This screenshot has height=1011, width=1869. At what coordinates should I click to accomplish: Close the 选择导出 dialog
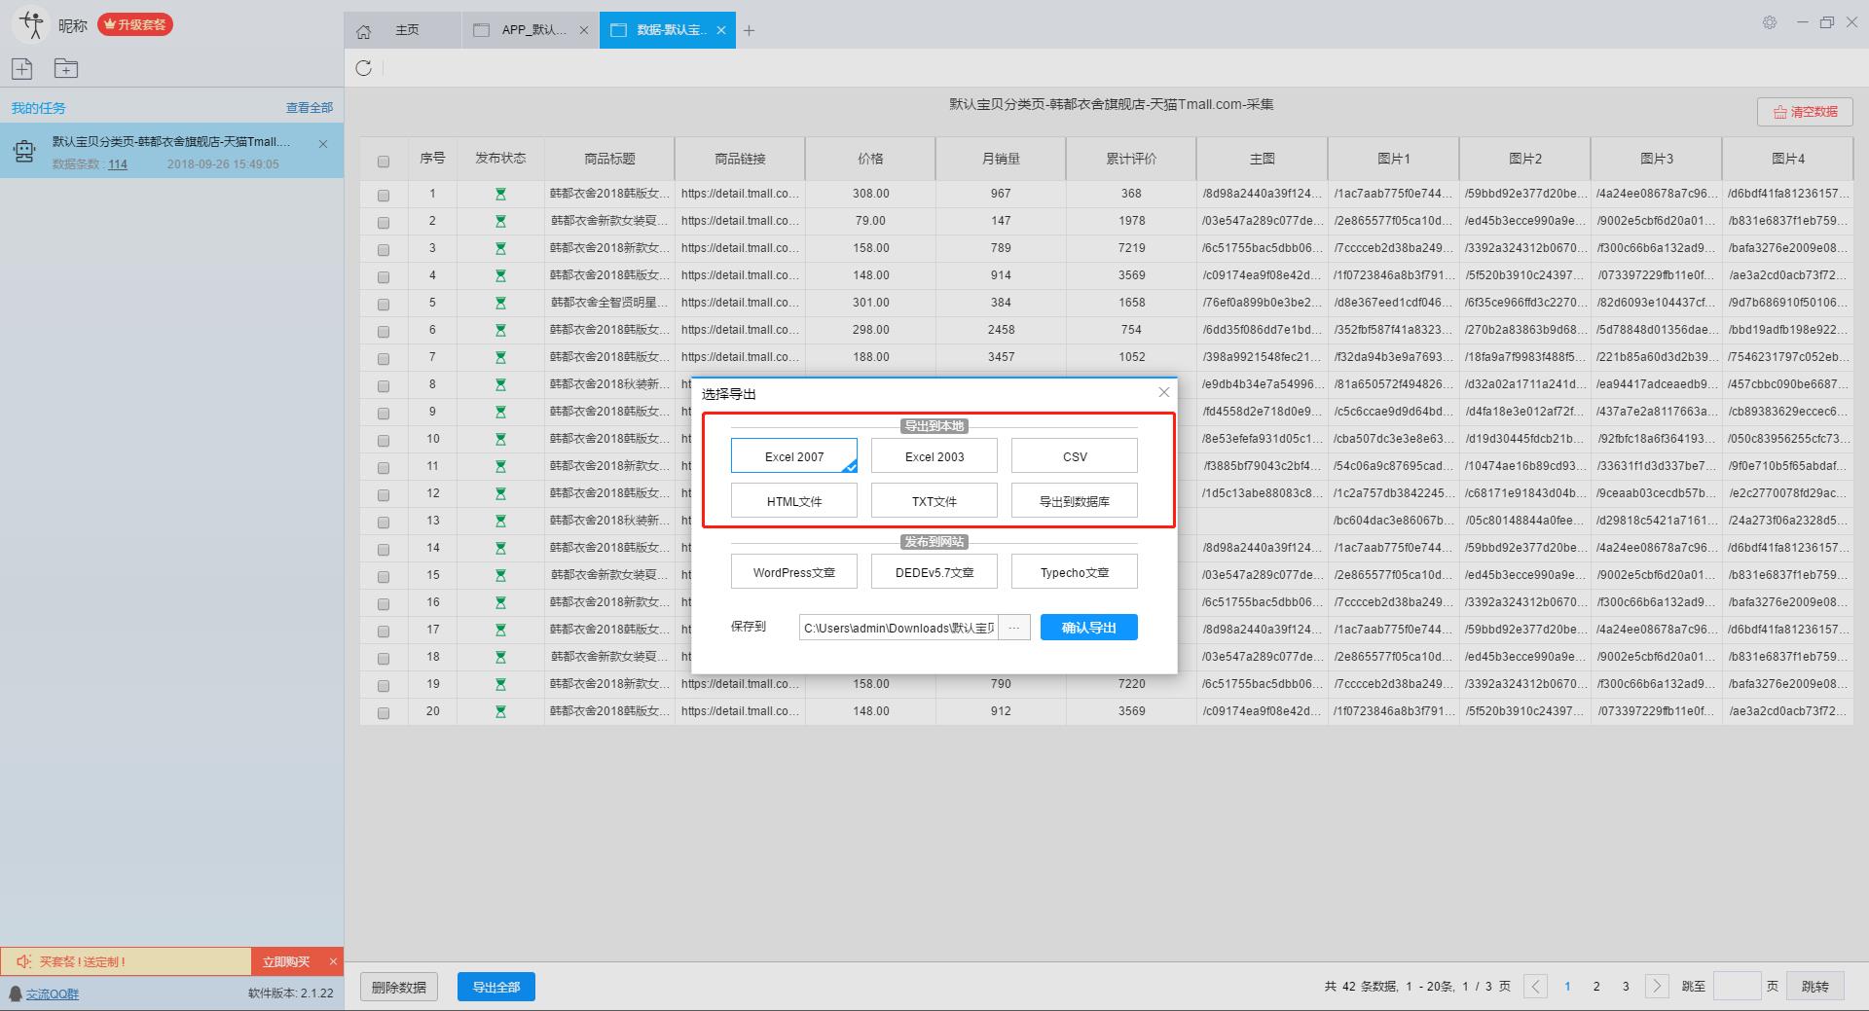(1163, 392)
